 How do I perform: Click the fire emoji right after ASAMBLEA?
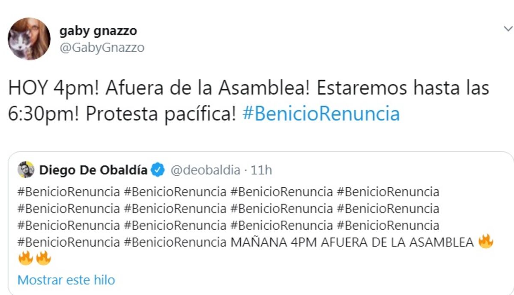pyautogui.click(x=486, y=242)
